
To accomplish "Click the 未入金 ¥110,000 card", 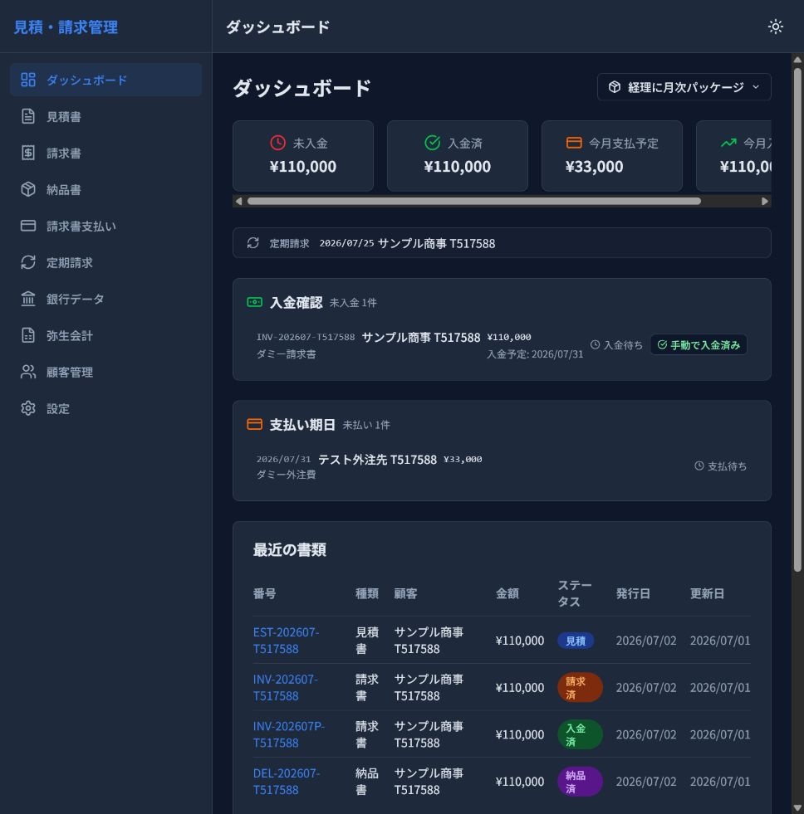I will click(303, 156).
